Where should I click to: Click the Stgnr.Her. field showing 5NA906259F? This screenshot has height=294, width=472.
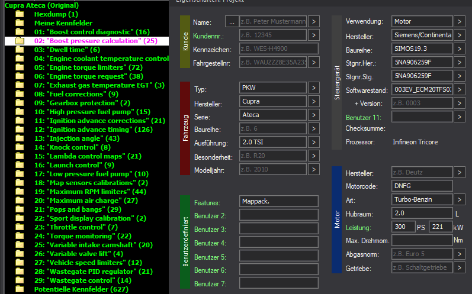tap(422, 62)
